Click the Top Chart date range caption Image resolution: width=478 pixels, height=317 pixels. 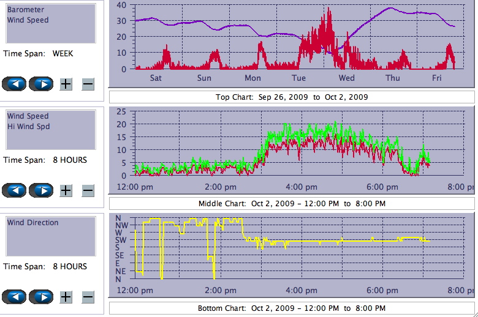292,97
